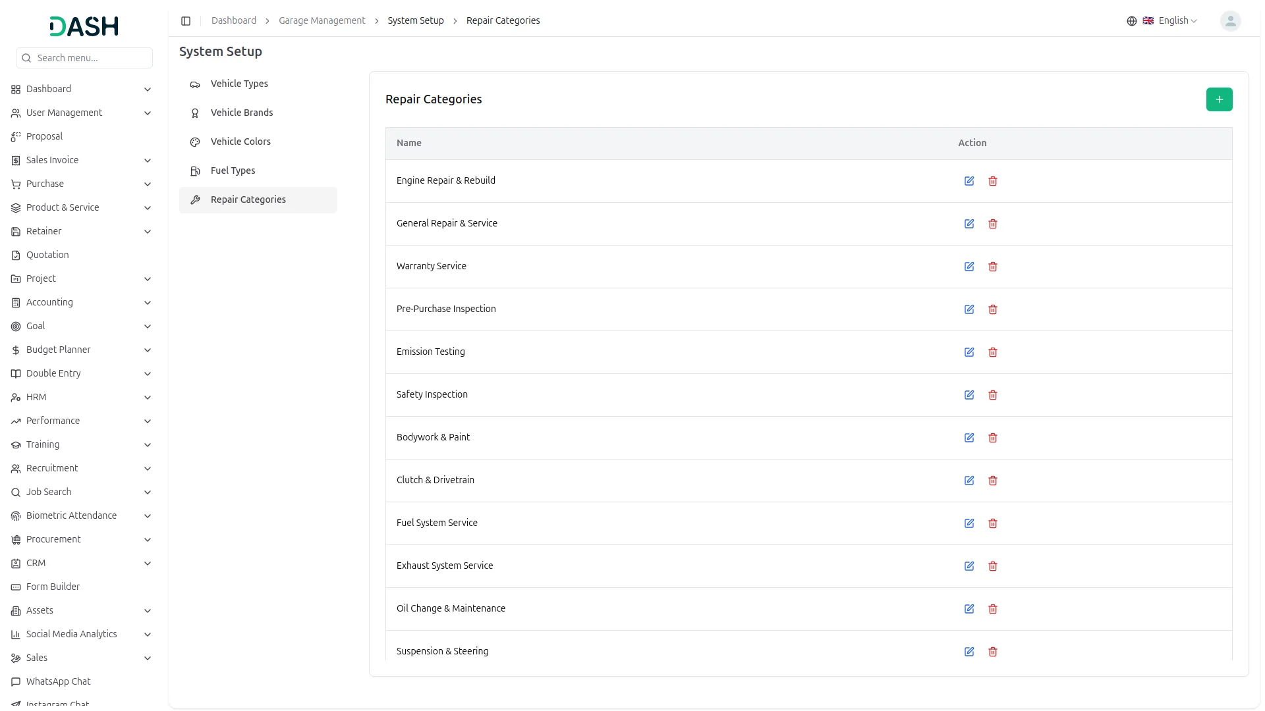This screenshot has width=1265, height=711.
Task: Add a new repair category
Action: click(x=1219, y=99)
